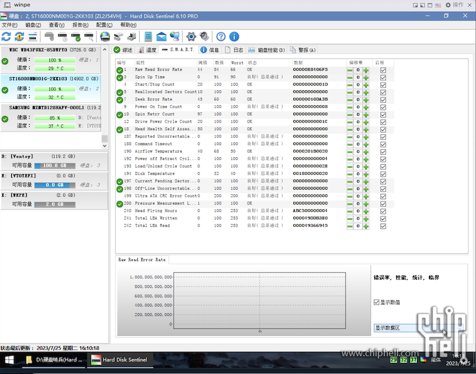Viewport: 476px width, 374px height.
Task: Open configuration with the gear toolbar icon
Action: (191, 37)
